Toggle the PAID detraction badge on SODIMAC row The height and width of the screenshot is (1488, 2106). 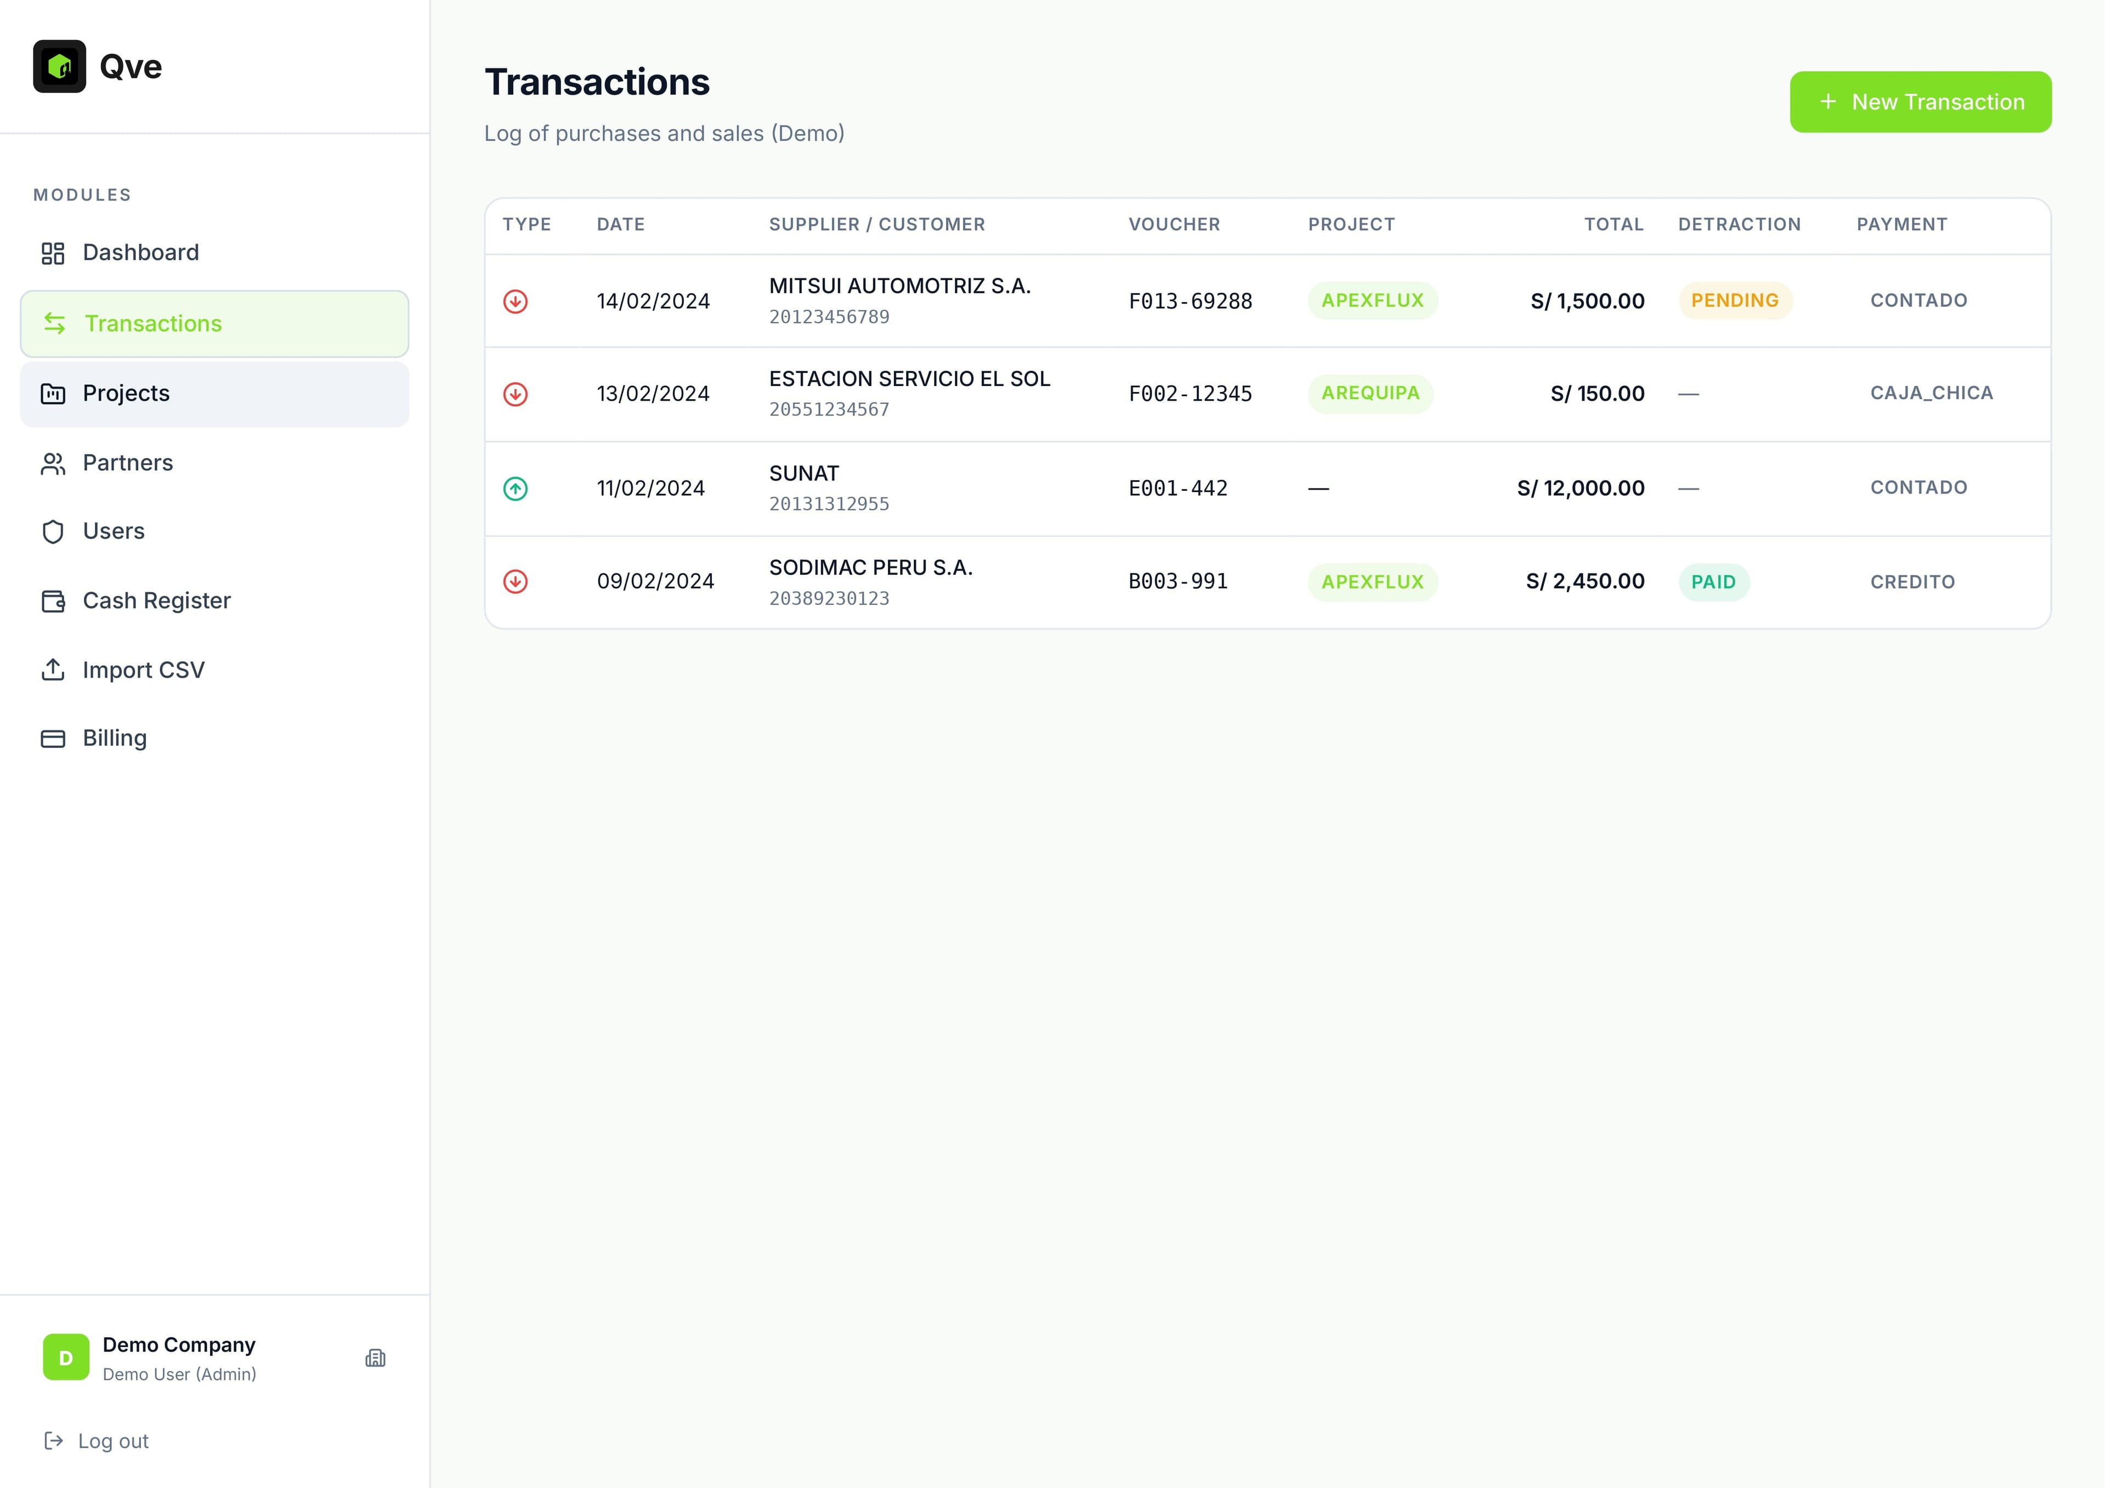pyautogui.click(x=1713, y=581)
